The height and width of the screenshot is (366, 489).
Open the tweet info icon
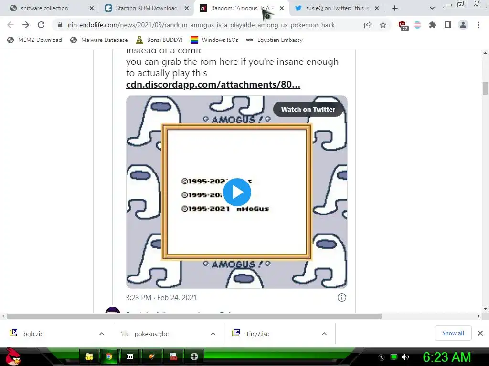(x=342, y=297)
